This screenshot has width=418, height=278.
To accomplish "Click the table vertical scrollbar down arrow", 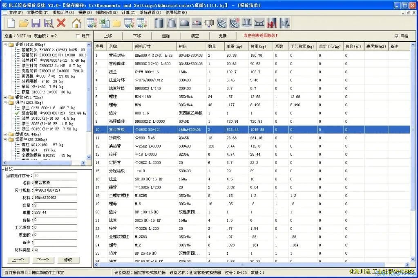I will (x=413, y=259).
